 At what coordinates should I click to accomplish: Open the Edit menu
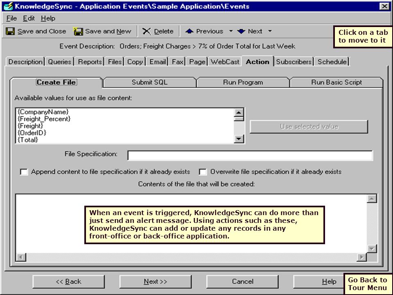pos(29,18)
